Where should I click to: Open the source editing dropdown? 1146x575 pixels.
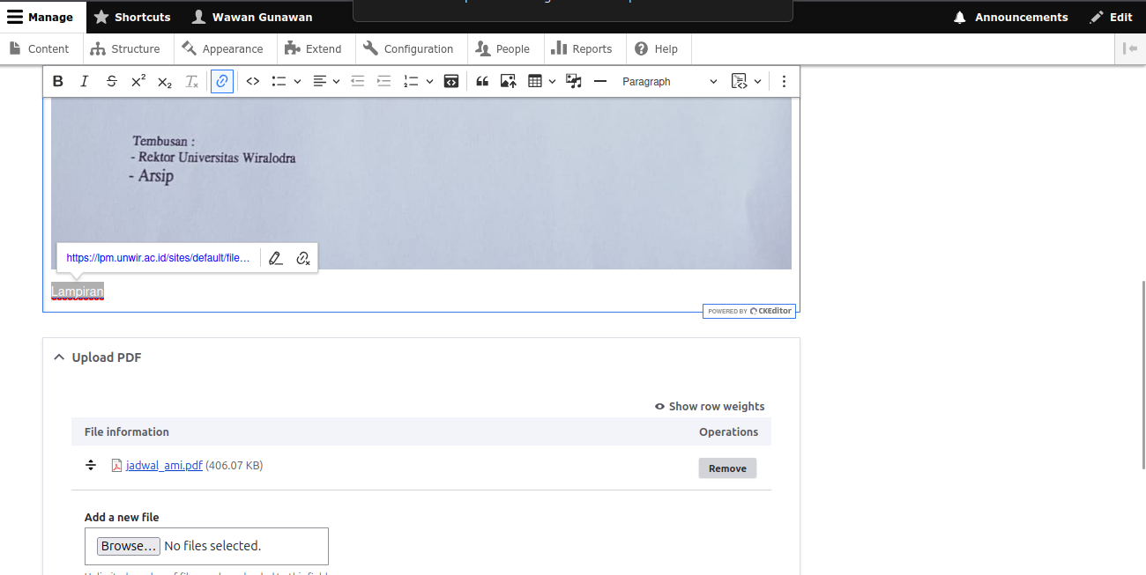[x=746, y=82]
